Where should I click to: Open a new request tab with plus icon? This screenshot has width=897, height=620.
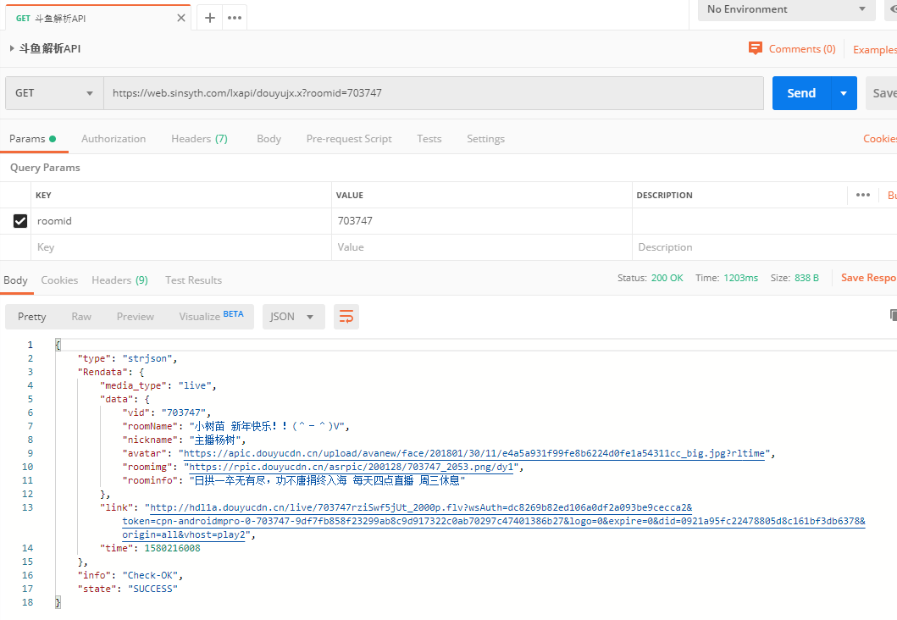pyautogui.click(x=210, y=18)
